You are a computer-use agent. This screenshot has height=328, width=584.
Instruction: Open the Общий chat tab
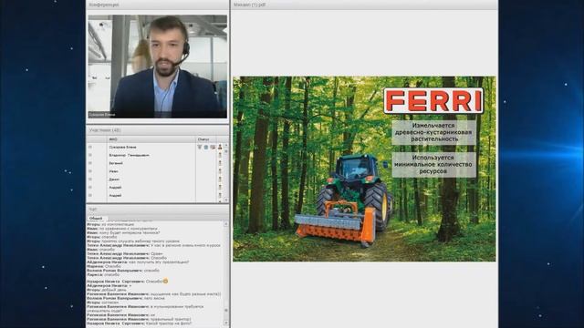pos(96,219)
